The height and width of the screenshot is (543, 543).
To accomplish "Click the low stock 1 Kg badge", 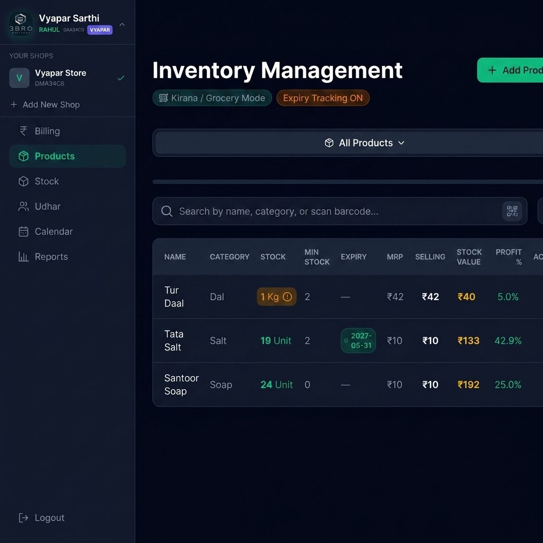I will click(276, 297).
